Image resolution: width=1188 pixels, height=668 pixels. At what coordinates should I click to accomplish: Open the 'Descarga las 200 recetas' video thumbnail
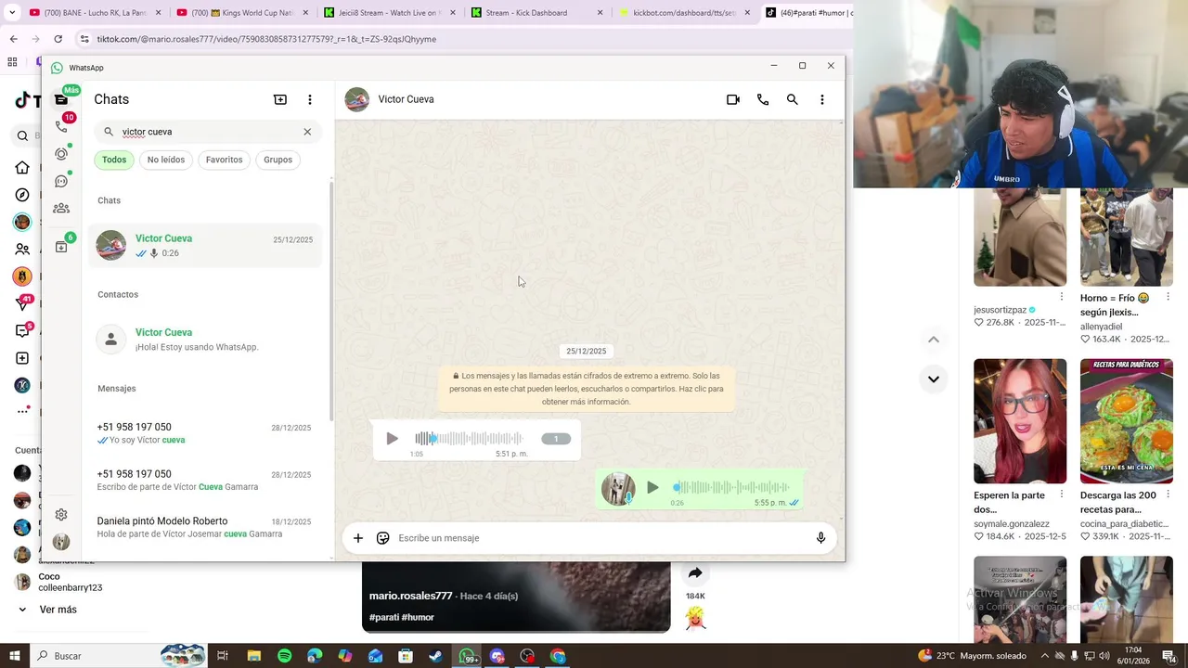click(x=1127, y=421)
